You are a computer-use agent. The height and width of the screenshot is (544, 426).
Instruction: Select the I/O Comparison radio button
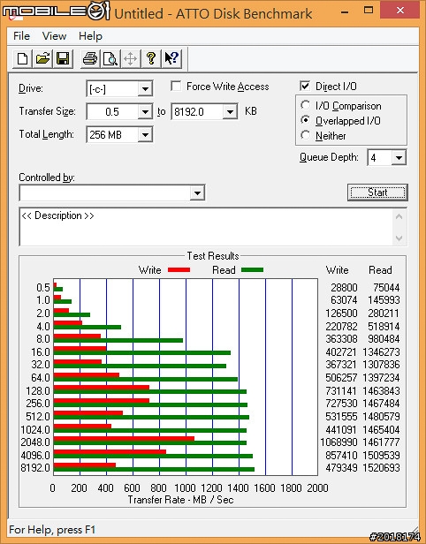tap(306, 105)
